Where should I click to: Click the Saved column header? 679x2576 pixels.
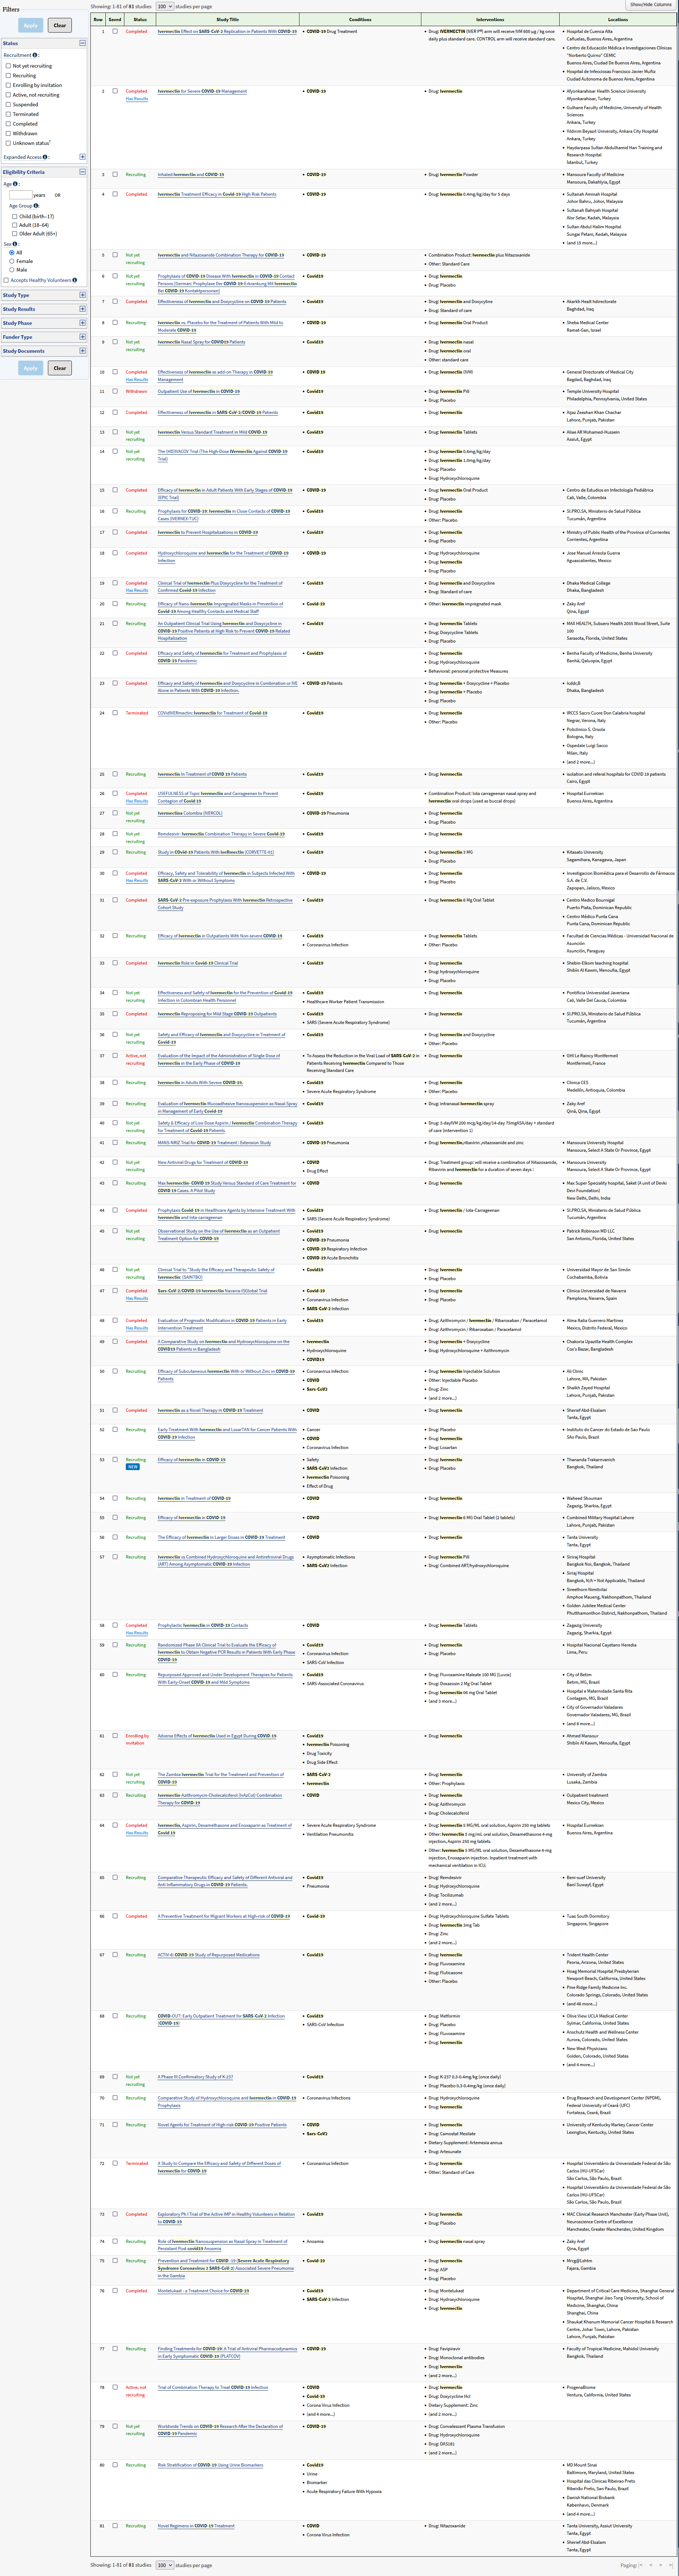[115, 19]
